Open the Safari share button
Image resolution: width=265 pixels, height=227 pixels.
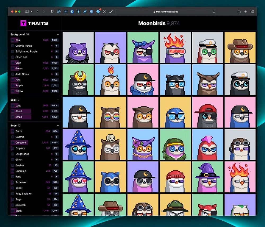pos(239,11)
